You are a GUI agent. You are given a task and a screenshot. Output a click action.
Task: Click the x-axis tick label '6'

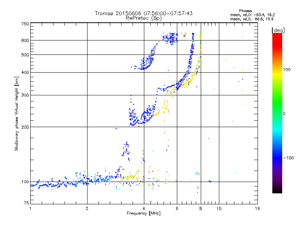click(x=177, y=208)
